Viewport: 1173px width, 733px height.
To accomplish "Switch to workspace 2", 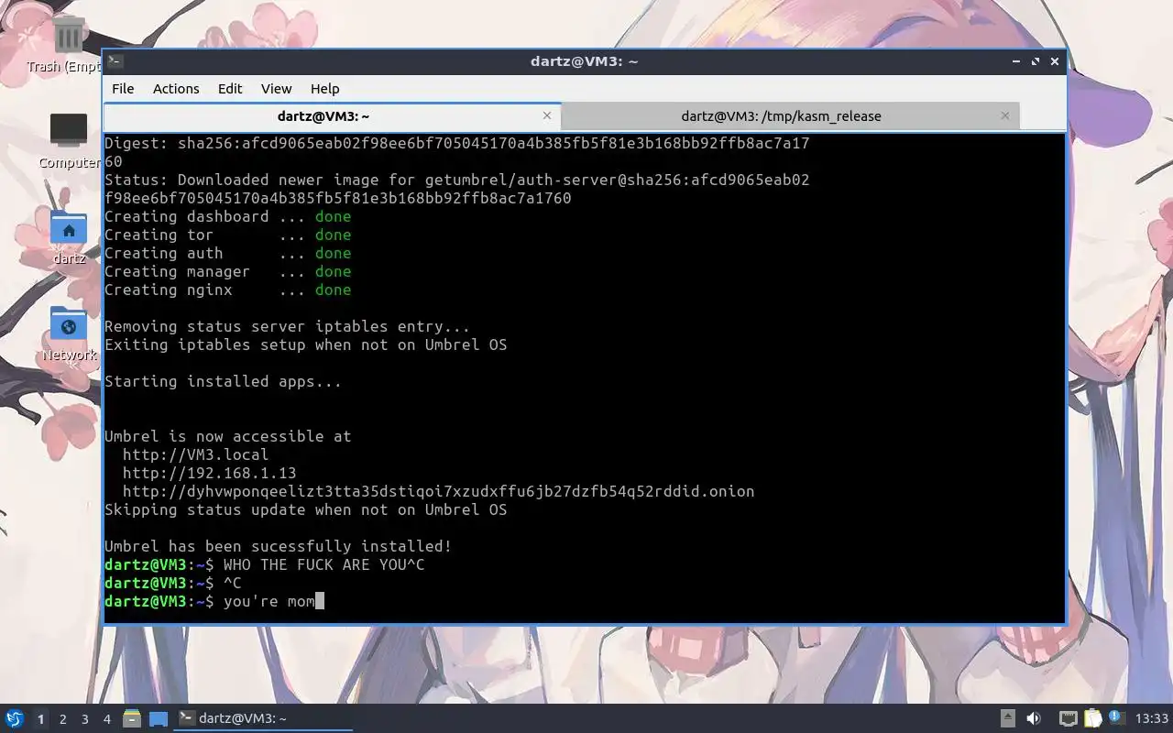I will pos(62,719).
